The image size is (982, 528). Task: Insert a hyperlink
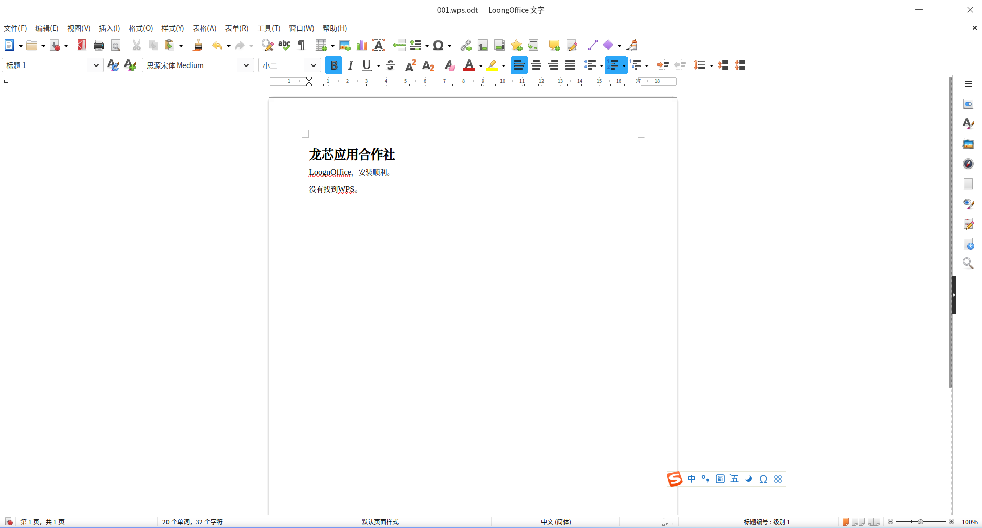point(466,46)
